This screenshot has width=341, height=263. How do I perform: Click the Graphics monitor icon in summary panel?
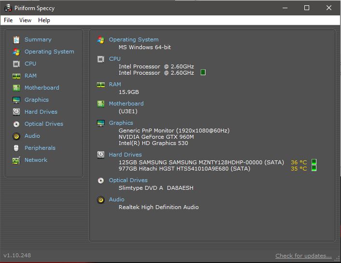[101, 123]
